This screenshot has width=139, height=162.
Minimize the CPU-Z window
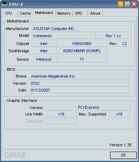point(120,4)
